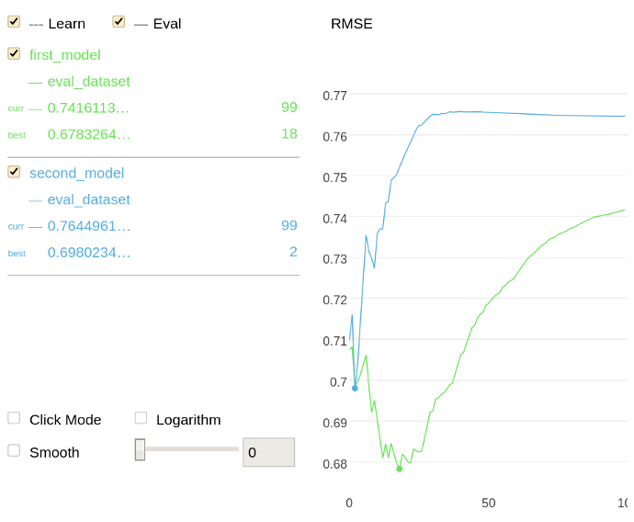Turn on the Smooth checkbox
634x522 pixels.
pos(14,451)
